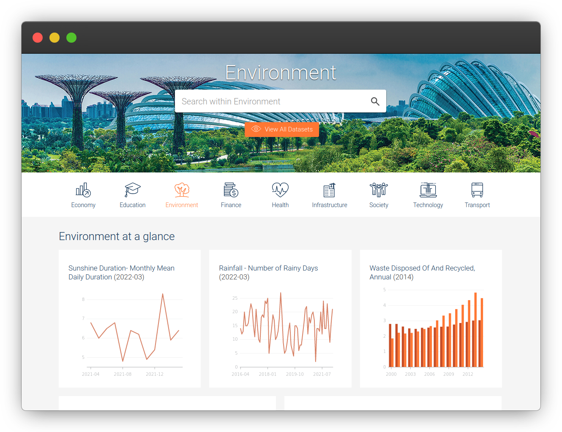Screen dimensions: 562x432
Task: Click the search magnifier icon
Action: click(x=375, y=101)
